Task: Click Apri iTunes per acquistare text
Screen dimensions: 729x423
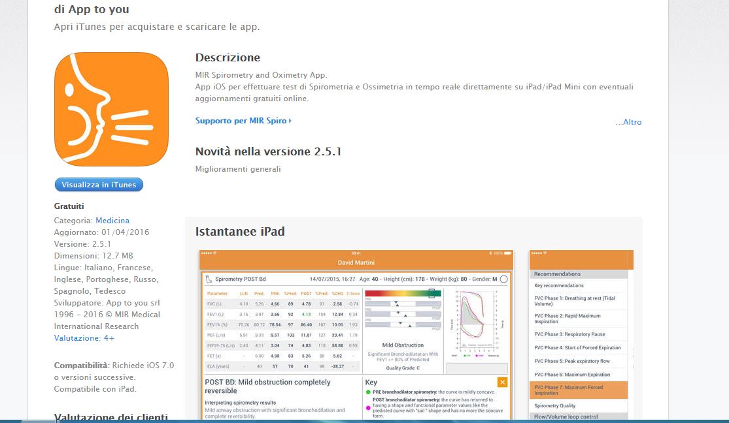Action: coord(157,27)
